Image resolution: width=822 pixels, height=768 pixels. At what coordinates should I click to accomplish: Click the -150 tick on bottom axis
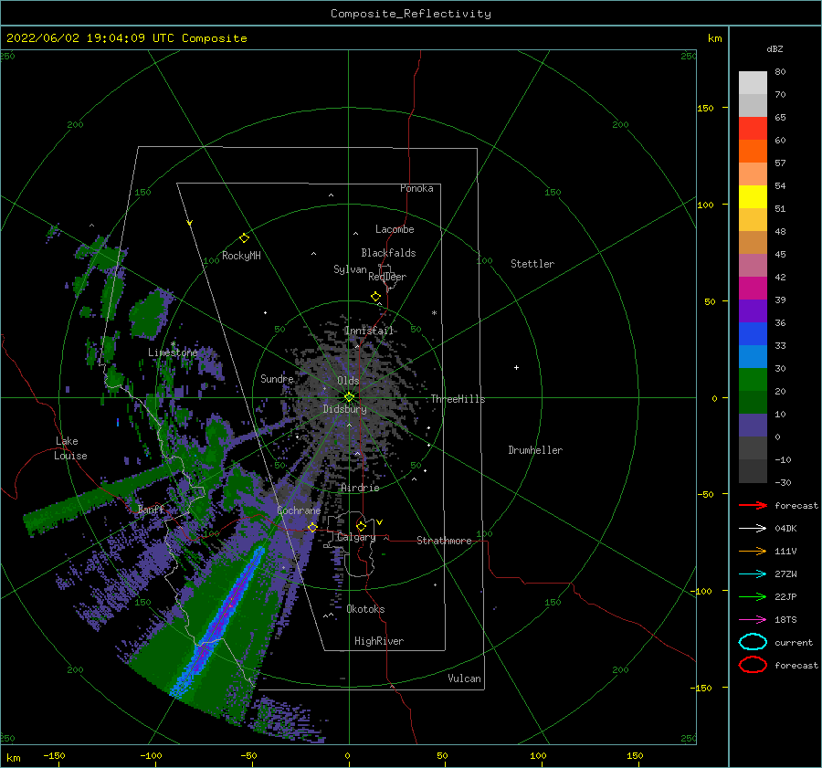pos(54,755)
